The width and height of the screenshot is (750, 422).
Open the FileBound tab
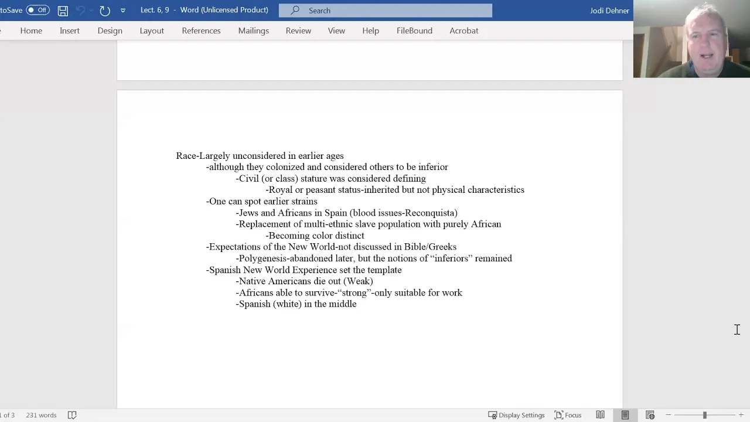[414, 30]
